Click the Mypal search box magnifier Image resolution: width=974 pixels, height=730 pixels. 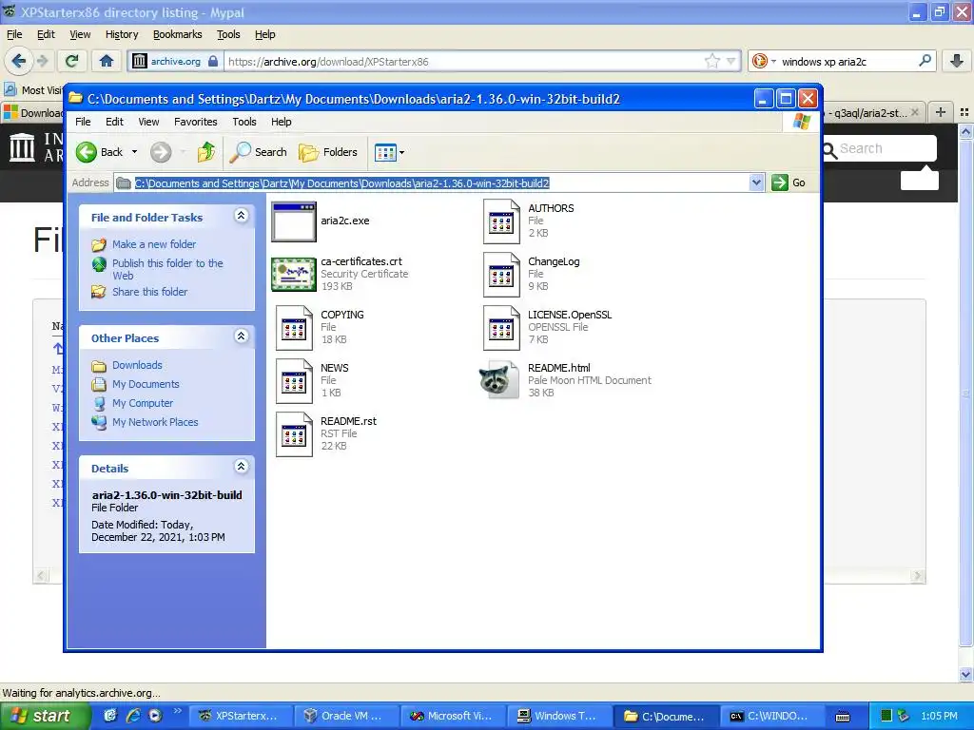point(925,61)
